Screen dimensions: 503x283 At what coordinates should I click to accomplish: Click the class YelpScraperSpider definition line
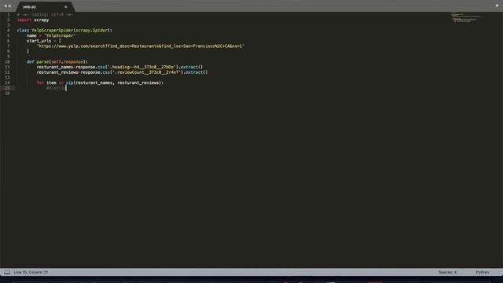pyautogui.click(x=64, y=31)
